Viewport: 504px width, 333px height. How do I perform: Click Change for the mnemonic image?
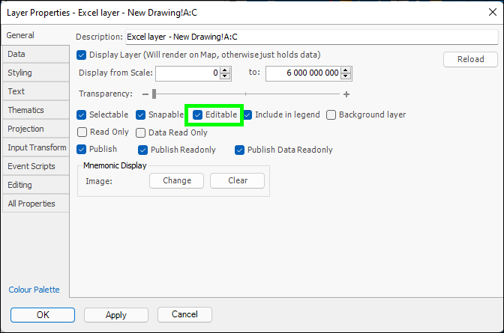(x=177, y=180)
